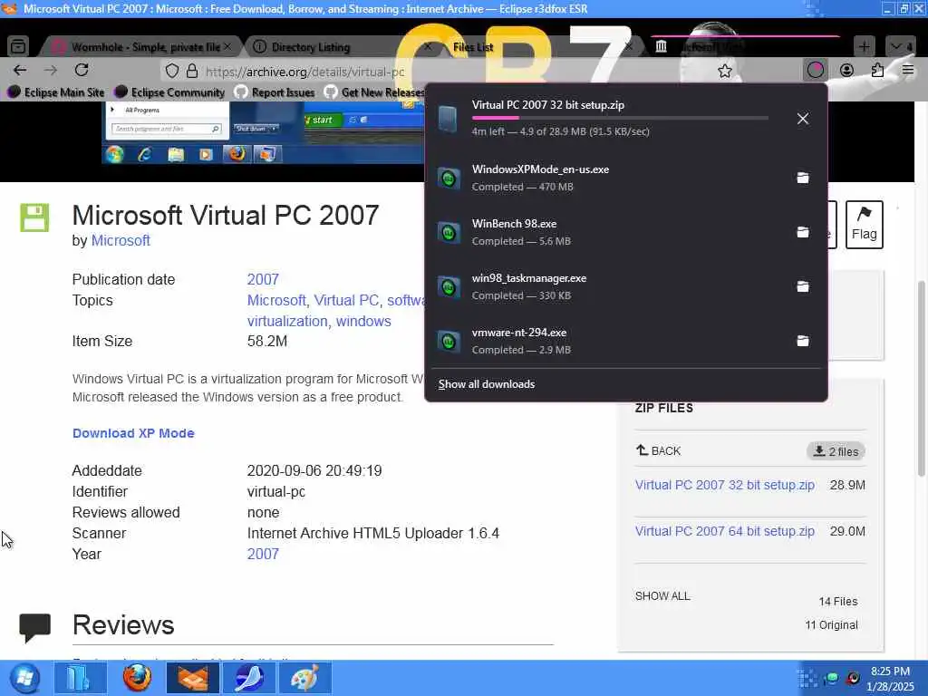
Task: Open the downloads toolbar button
Action: pos(816,70)
